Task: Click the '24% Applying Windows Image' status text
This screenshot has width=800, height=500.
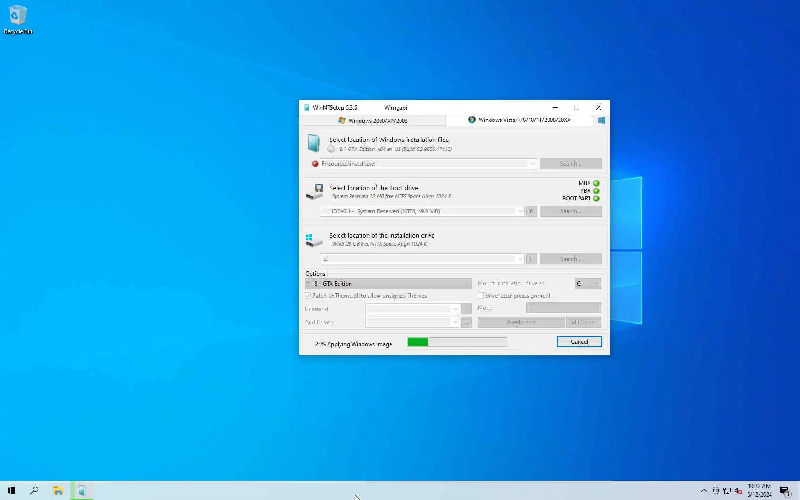Action: pos(353,344)
